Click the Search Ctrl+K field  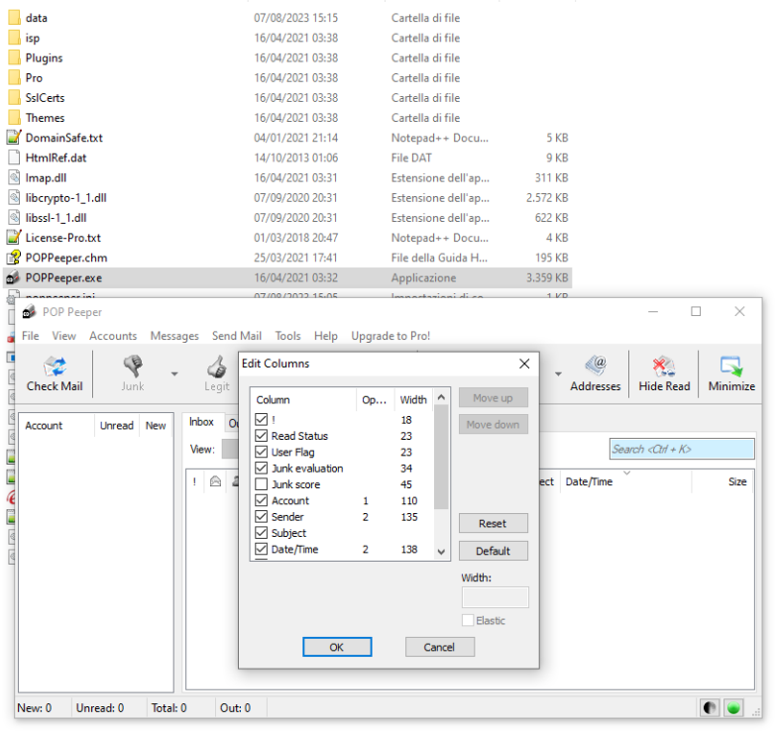tap(682, 449)
